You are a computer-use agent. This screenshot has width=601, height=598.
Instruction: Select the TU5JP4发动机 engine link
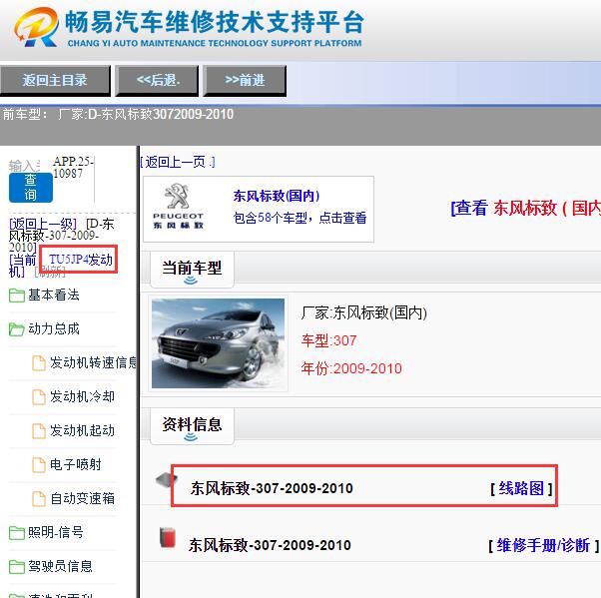pos(81,260)
